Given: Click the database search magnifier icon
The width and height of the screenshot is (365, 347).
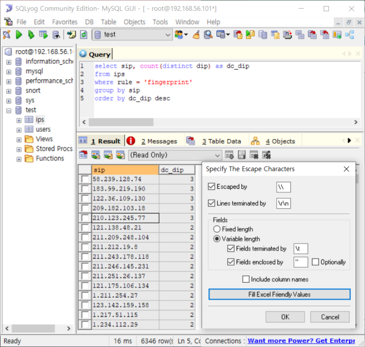Looking at the screenshot, I should tap(208, 35).
